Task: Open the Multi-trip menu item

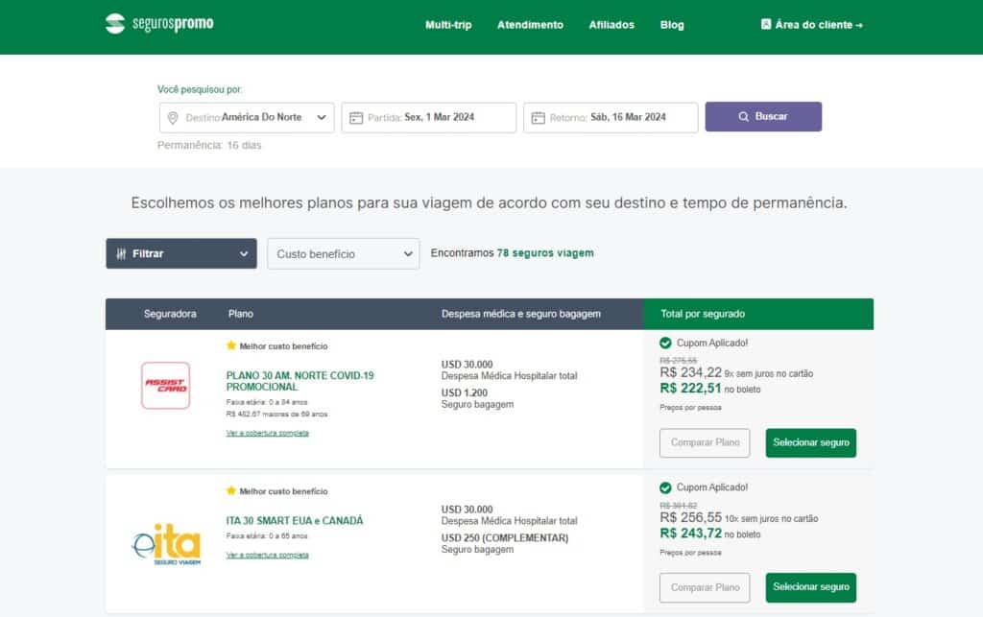Action: coord(447,25)
